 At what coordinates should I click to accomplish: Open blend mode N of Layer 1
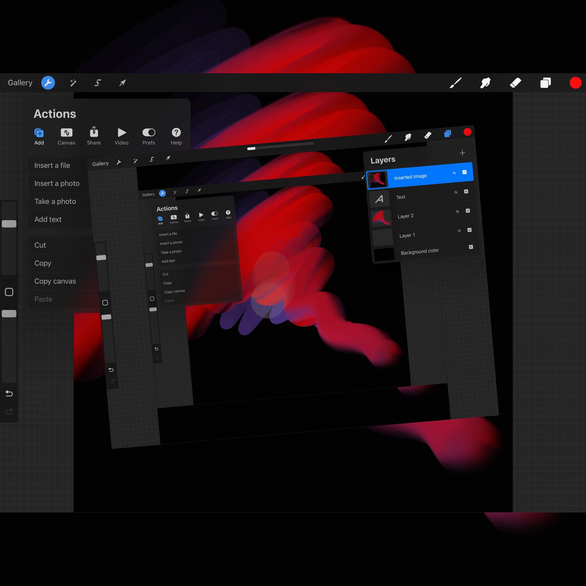click(459, 231)
